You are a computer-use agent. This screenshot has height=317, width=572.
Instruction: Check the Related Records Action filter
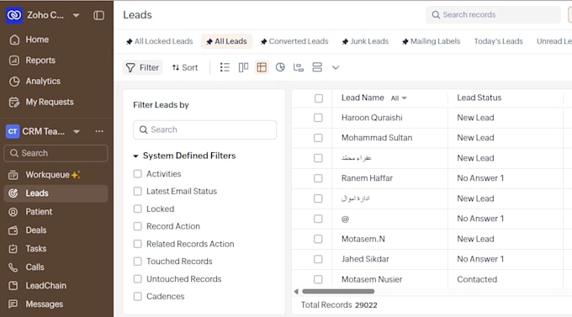(x=137, y=244)
